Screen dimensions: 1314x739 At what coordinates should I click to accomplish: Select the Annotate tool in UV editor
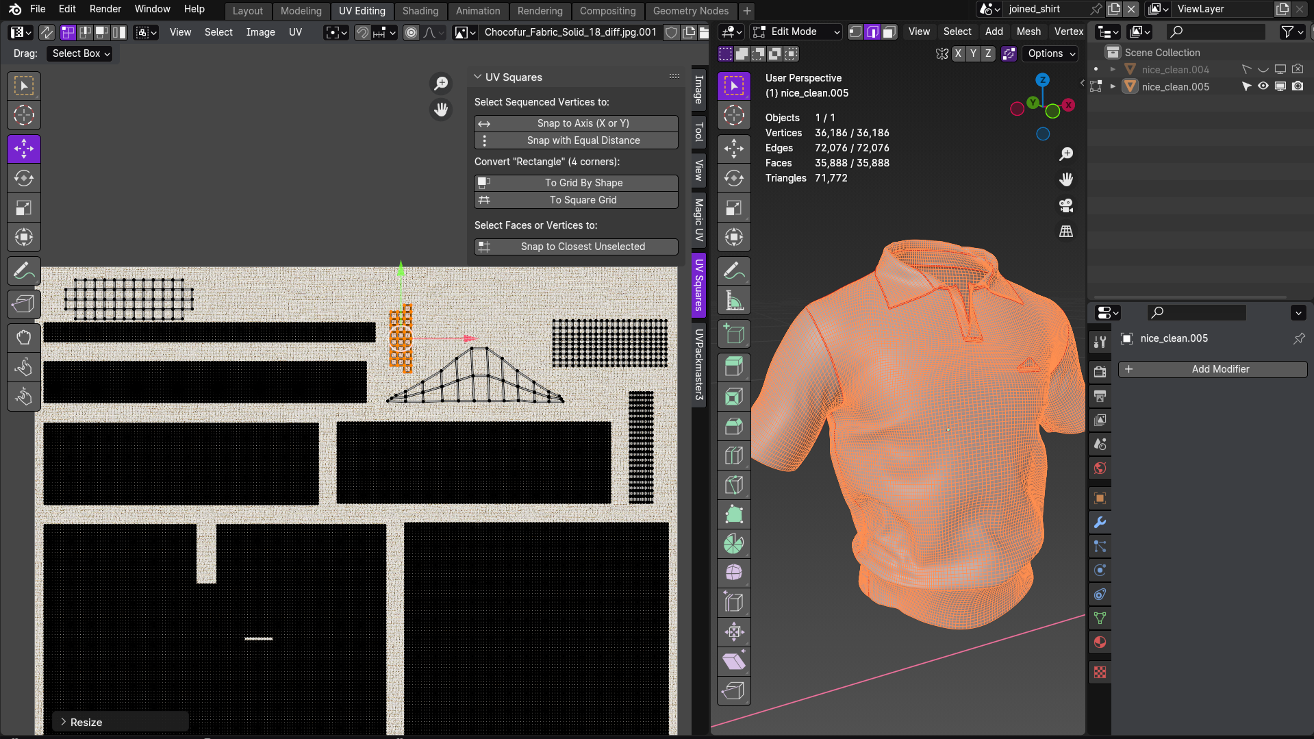click(24, 271)
